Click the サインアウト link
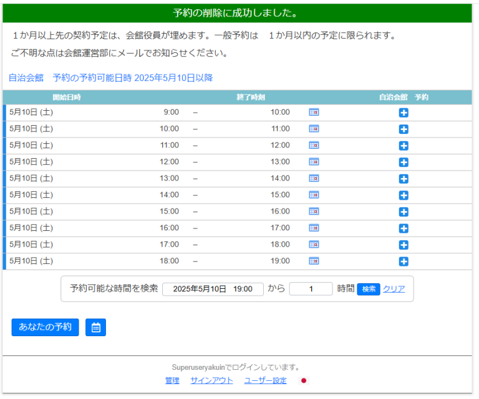 (211, 380)
